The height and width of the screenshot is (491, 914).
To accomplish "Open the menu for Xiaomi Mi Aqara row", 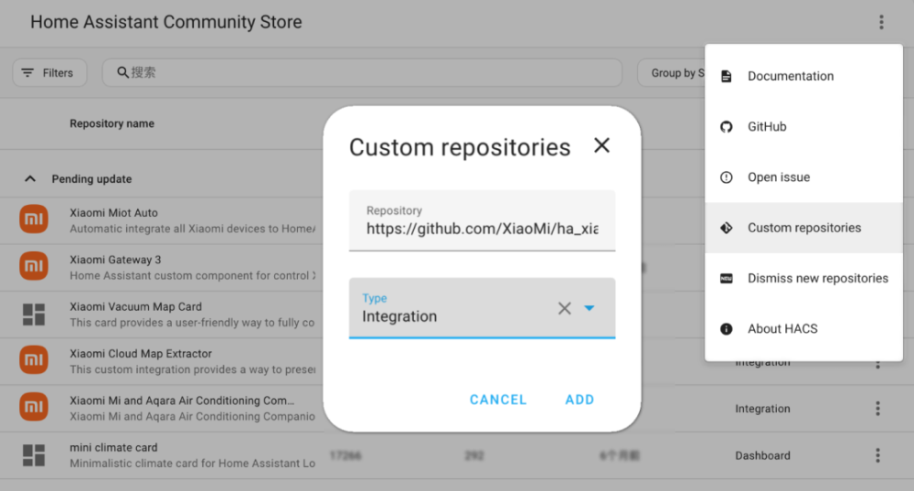I will (x=877, y=408).
